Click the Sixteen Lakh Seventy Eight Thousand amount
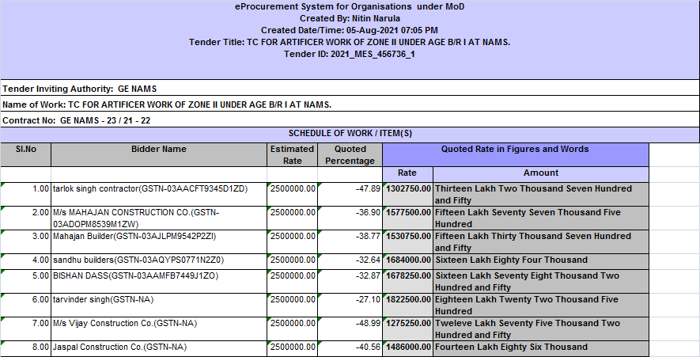This screenshot has width=700, height=357. tap(541, 281)
